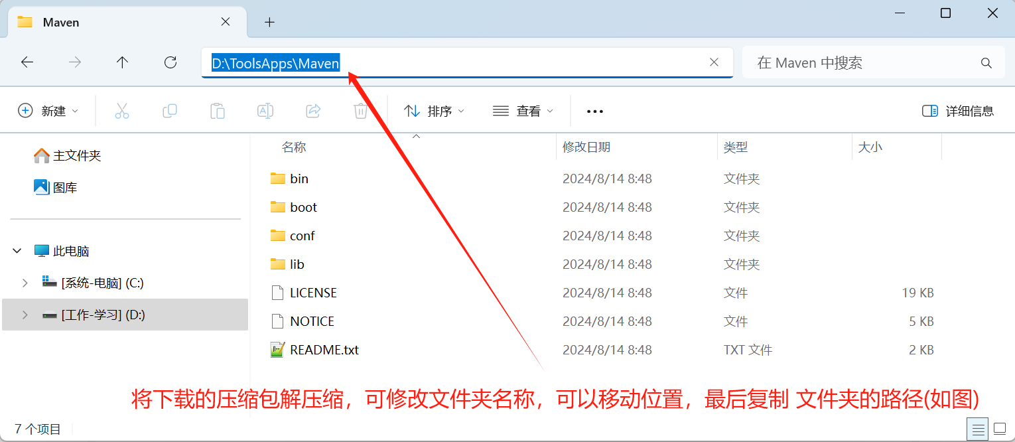
Task: Click the bin folder modified date
Action: point(607,179)
